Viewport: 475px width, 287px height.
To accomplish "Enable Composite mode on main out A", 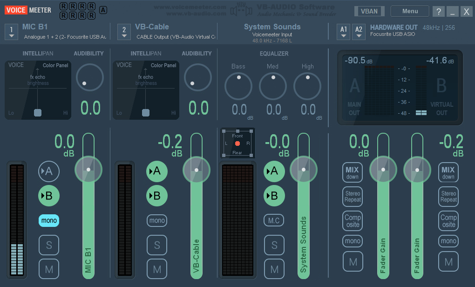I will pos(353,221).
